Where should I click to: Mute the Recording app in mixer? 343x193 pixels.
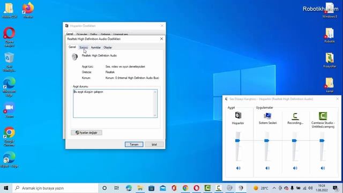point(295,168)
